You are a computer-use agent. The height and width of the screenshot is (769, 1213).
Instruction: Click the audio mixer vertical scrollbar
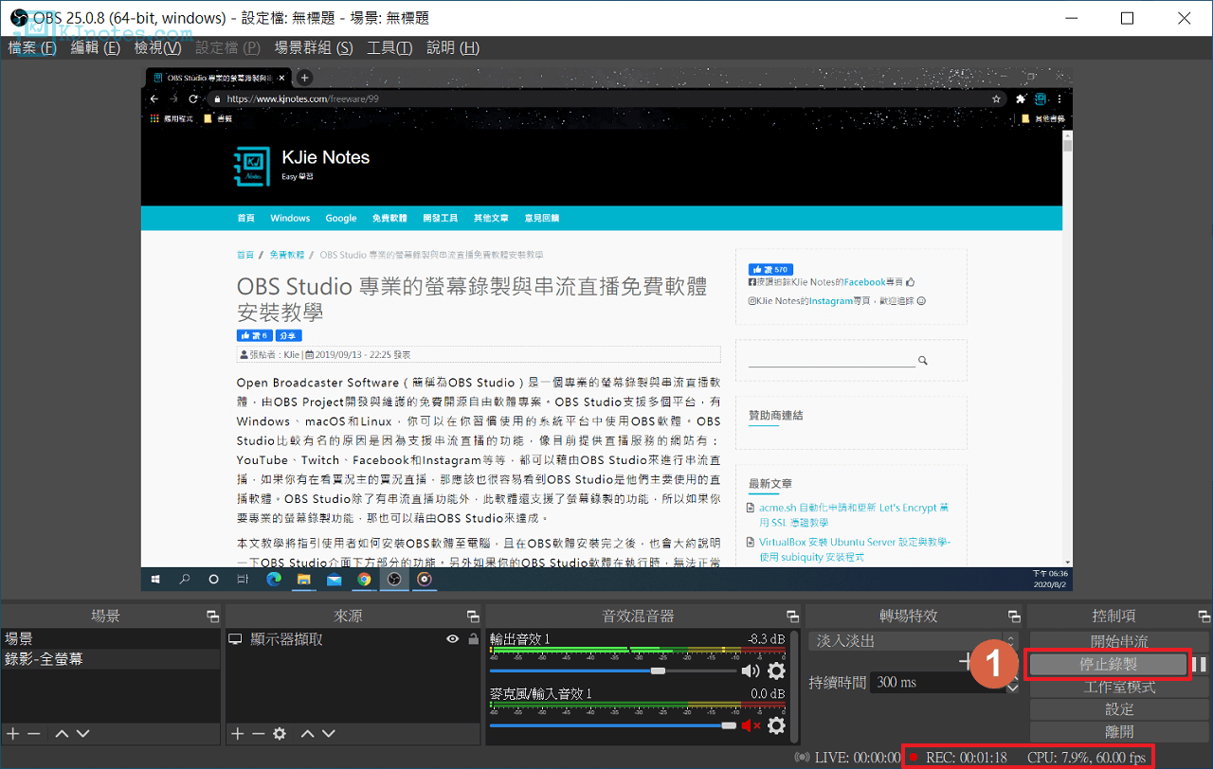point(794,687)
